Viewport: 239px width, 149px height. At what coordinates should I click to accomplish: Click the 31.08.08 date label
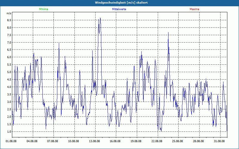pyautogui.click(x=219, y=141)
